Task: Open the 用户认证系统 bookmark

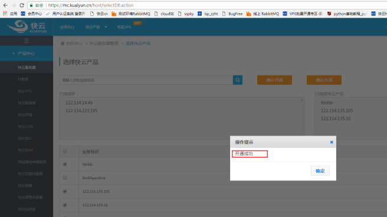Action: point(65,14)
